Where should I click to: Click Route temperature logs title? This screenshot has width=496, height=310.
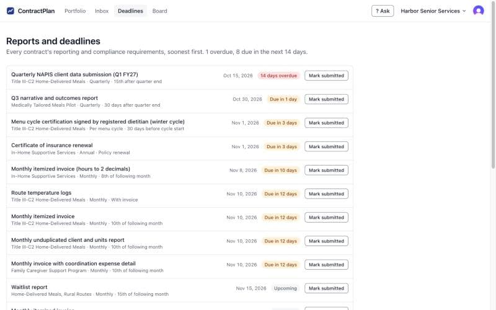tap(41, 193)
